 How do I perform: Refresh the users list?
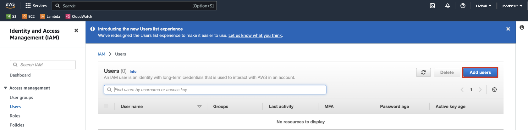click(x=423, y=72)
